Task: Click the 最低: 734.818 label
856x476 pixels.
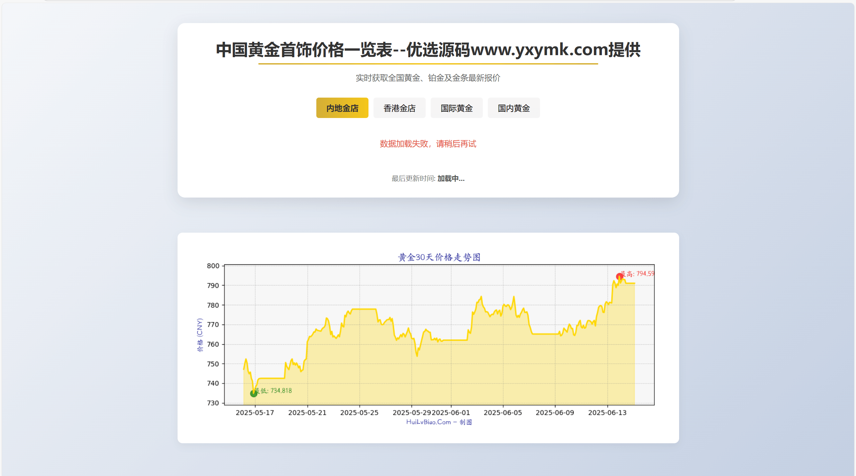Action: [274, 390]
